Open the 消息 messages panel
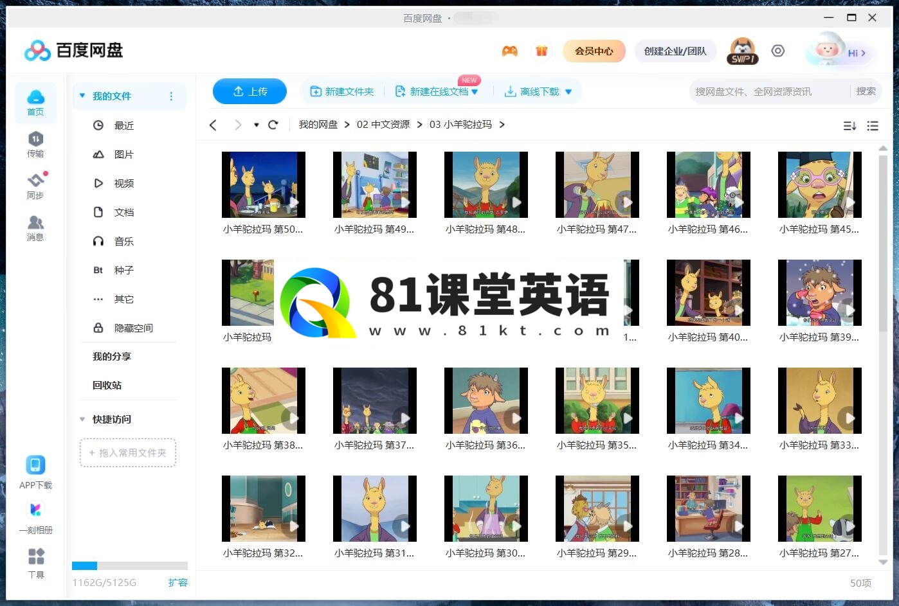Image resolution: width=899 pixels, height=606 pixels. (35, 228)
